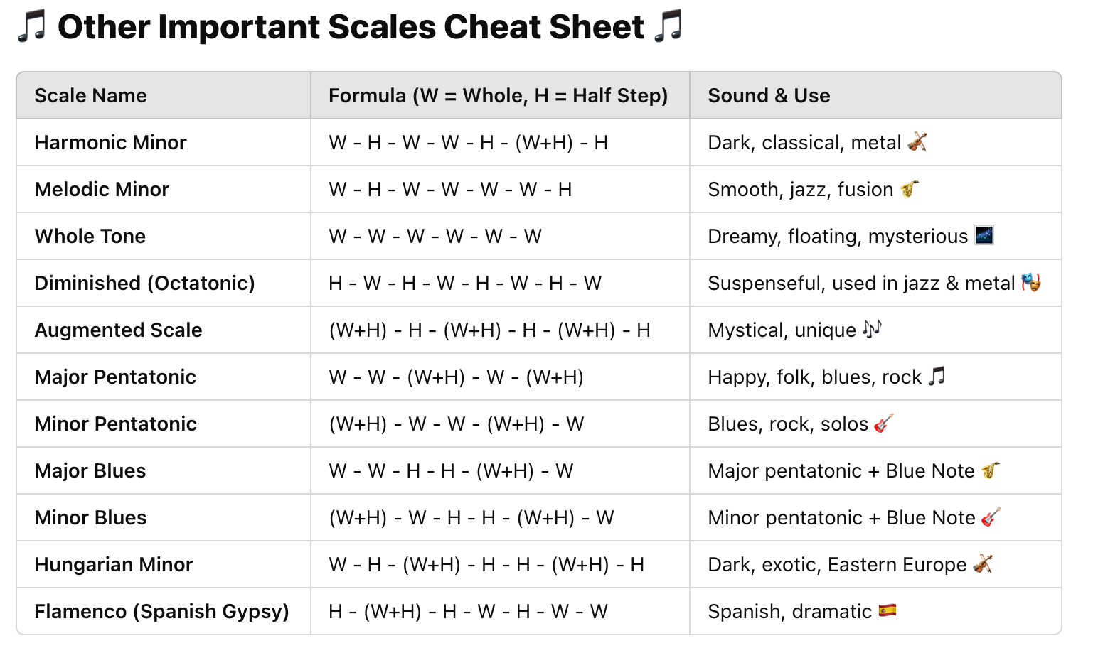
Task: Click the theater masks emoji in Diminished row
Action: tap(1031, 282)
